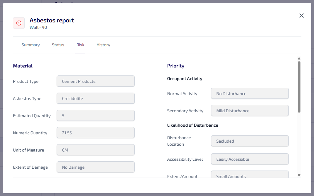Select the Risk tab
314x196 pixels.
pyautogui.click(x=80, y=45)
